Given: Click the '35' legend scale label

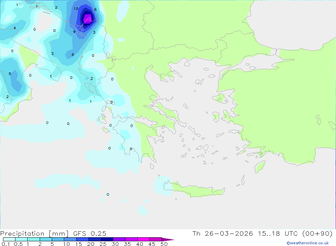Looking at the screenshot, I should (127, 244).
